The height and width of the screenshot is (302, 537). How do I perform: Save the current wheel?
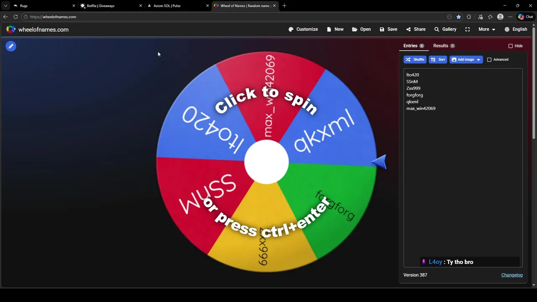388,29
